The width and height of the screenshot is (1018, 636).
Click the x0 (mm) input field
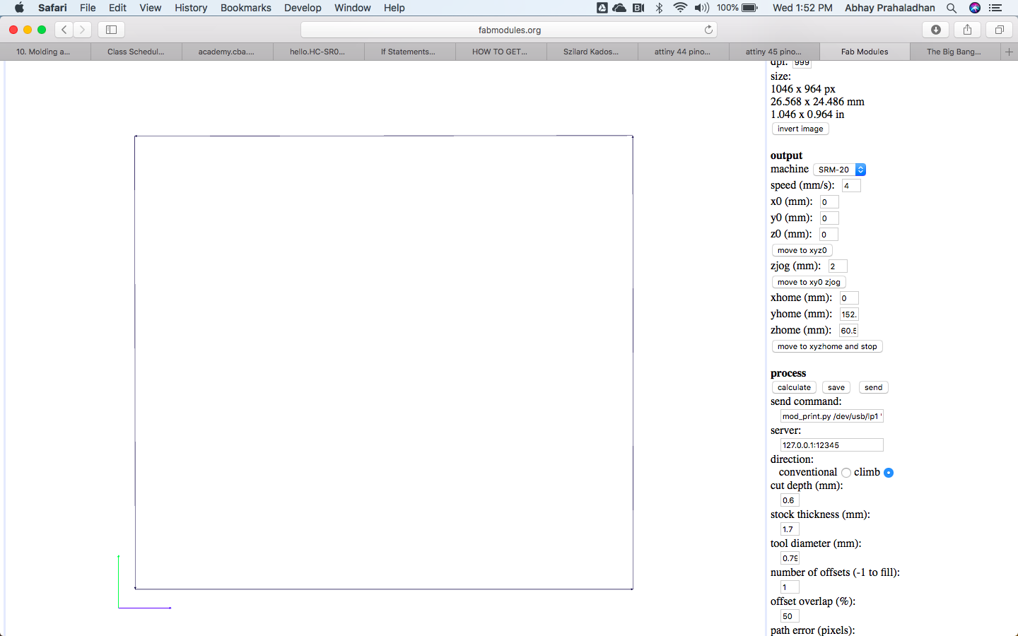point(829,202)
